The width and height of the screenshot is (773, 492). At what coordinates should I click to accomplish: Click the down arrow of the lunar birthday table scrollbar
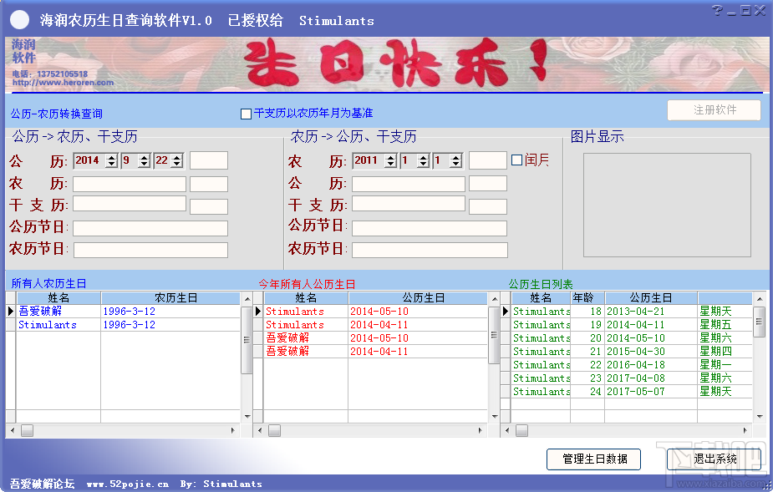pos(247,417)
